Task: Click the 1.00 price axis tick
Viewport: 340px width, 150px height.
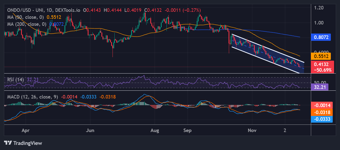Action: (x=321, y=23)
